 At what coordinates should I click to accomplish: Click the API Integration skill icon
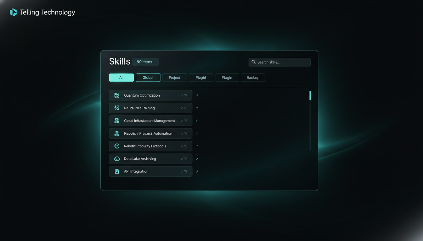tap(117, 171)
